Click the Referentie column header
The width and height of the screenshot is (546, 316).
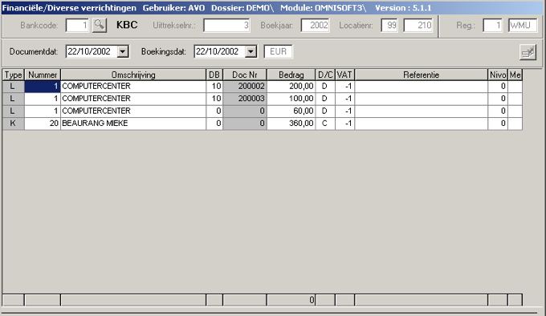(421, 75)
